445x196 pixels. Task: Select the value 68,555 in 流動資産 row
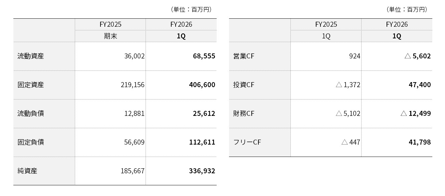click(204, 56)
